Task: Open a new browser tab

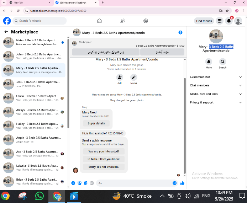Action: pos(103,2)
